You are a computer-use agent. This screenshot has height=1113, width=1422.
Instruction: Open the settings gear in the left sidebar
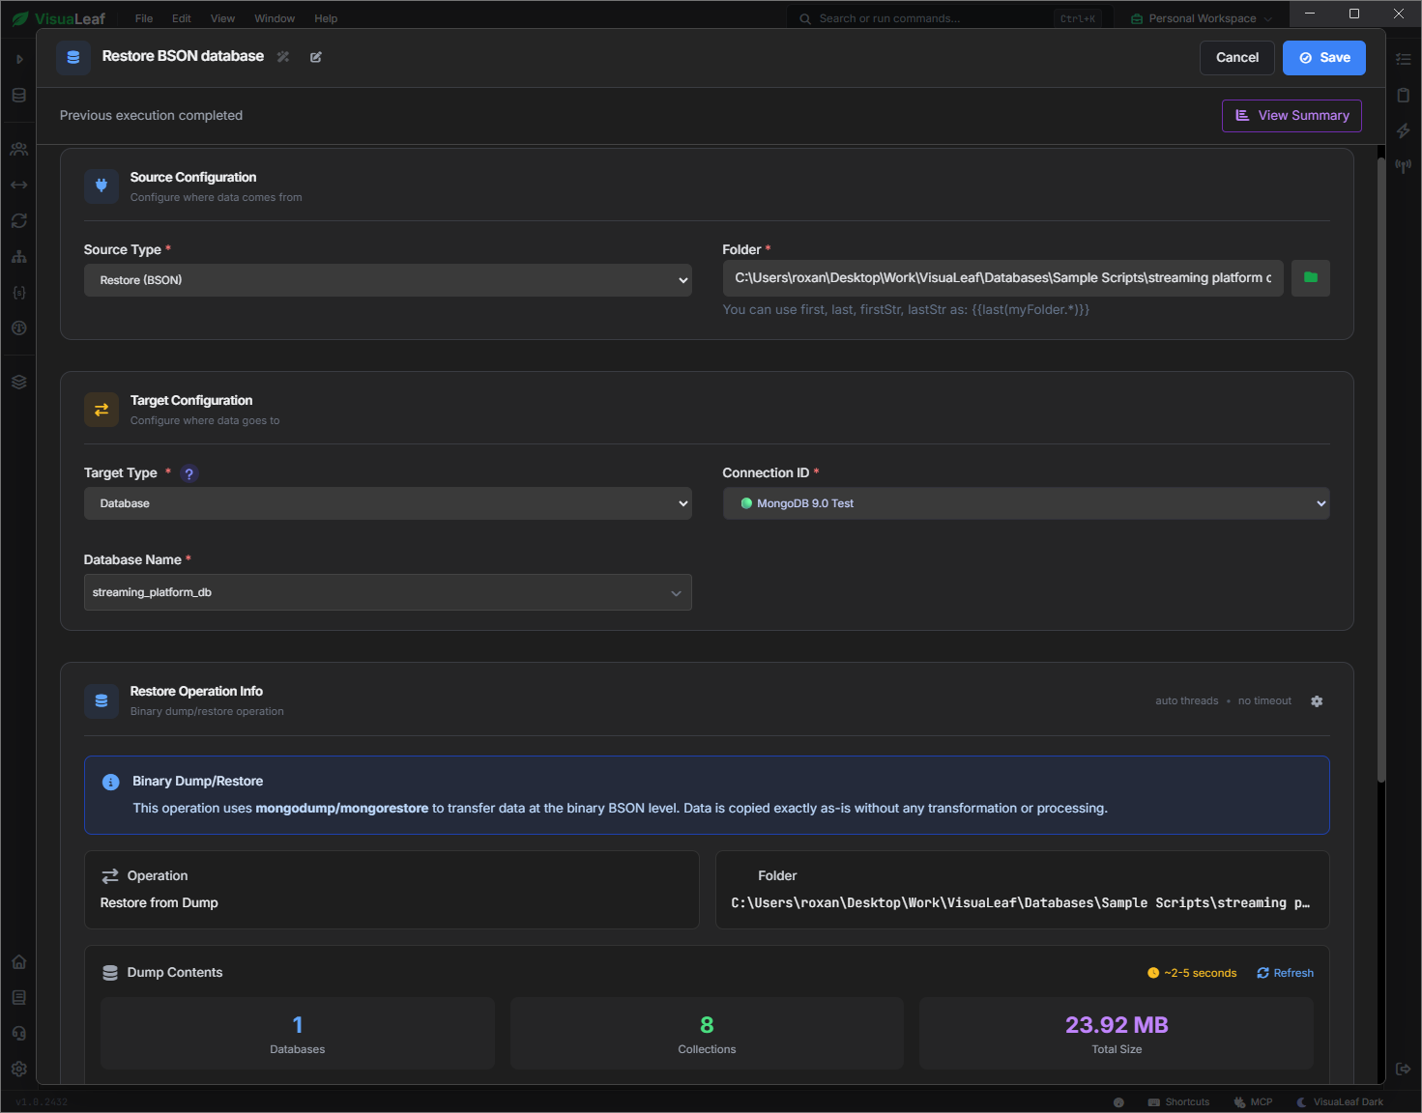tap(18, 1070)
